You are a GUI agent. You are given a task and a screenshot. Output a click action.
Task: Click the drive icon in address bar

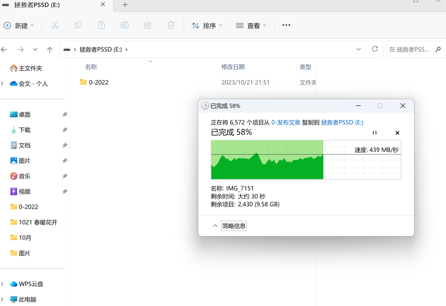(x=67, y=49)
